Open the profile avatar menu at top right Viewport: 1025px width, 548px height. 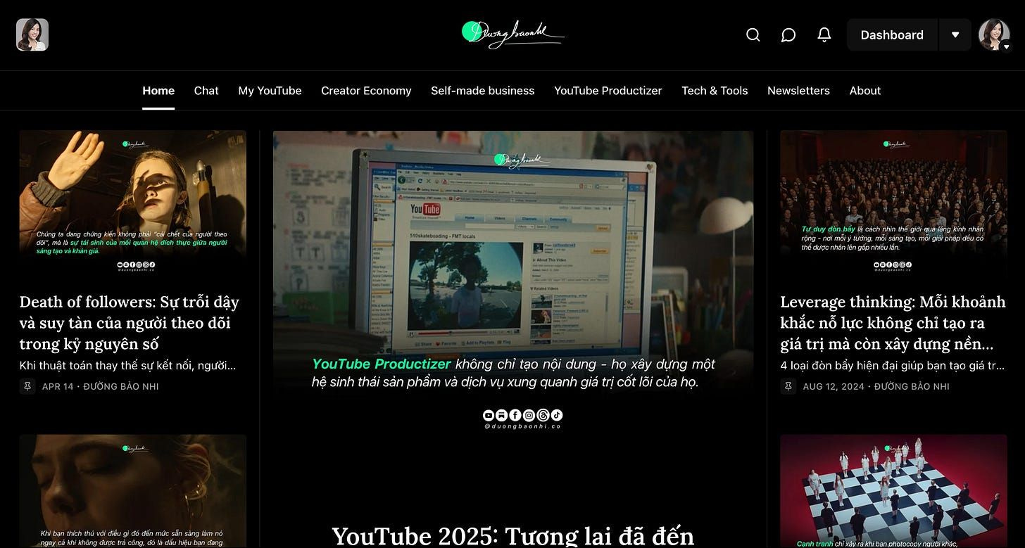coord(994,34)
